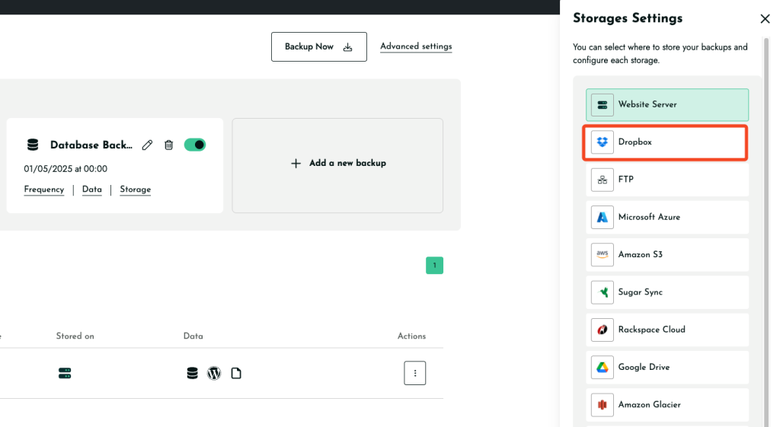Click the Microsoft Azure logo icon

603,217
